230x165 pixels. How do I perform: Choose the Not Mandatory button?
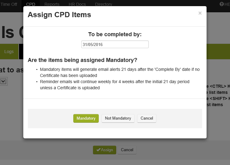(x=118, y=118)
